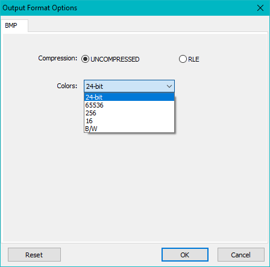Image resolution: width=270 pixels, height=267 pixels.
Task: Select the RLE radio button circle
Action: click(183, 59)
